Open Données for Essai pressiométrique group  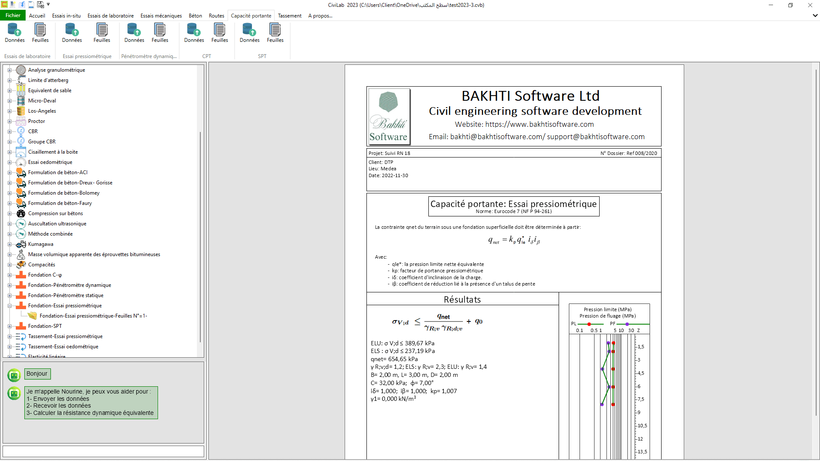[x=72, y=33]
